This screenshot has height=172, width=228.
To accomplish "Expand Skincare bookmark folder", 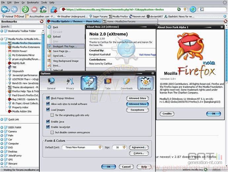I will [2, 163].
